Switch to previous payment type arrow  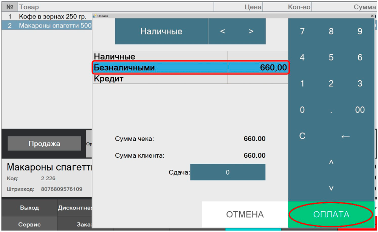(x=223, y=31)
